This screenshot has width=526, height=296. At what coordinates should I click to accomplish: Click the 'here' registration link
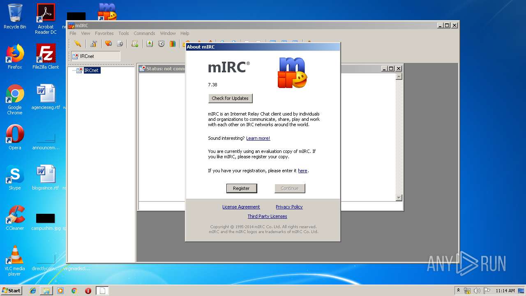tap(302, 171)
